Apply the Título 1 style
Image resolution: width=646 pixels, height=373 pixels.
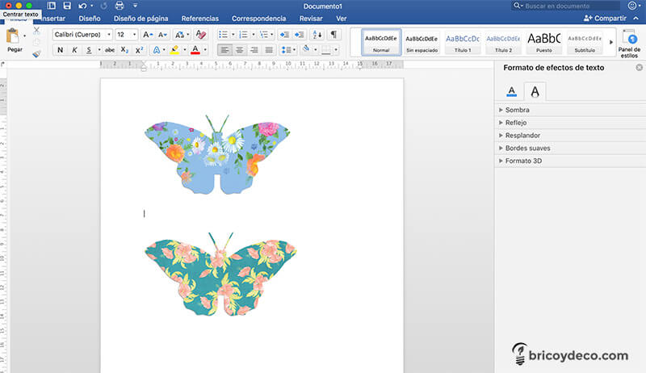[x=463, y=42]
